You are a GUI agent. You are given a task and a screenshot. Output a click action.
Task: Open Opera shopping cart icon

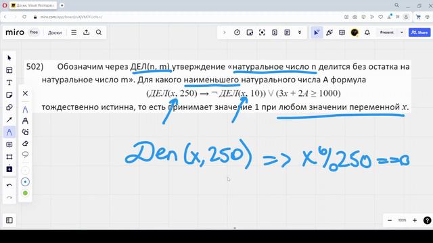click(418, 17)
